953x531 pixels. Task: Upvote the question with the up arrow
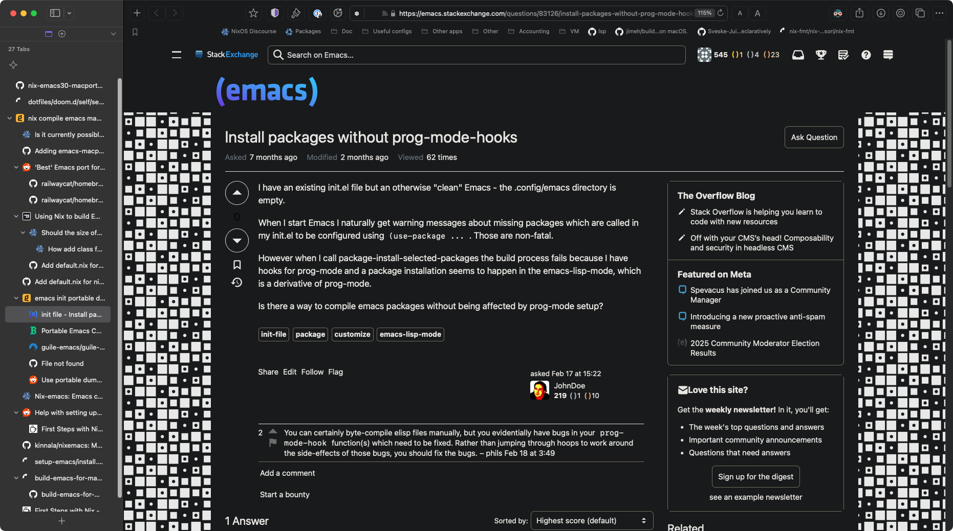click(237, 193)
